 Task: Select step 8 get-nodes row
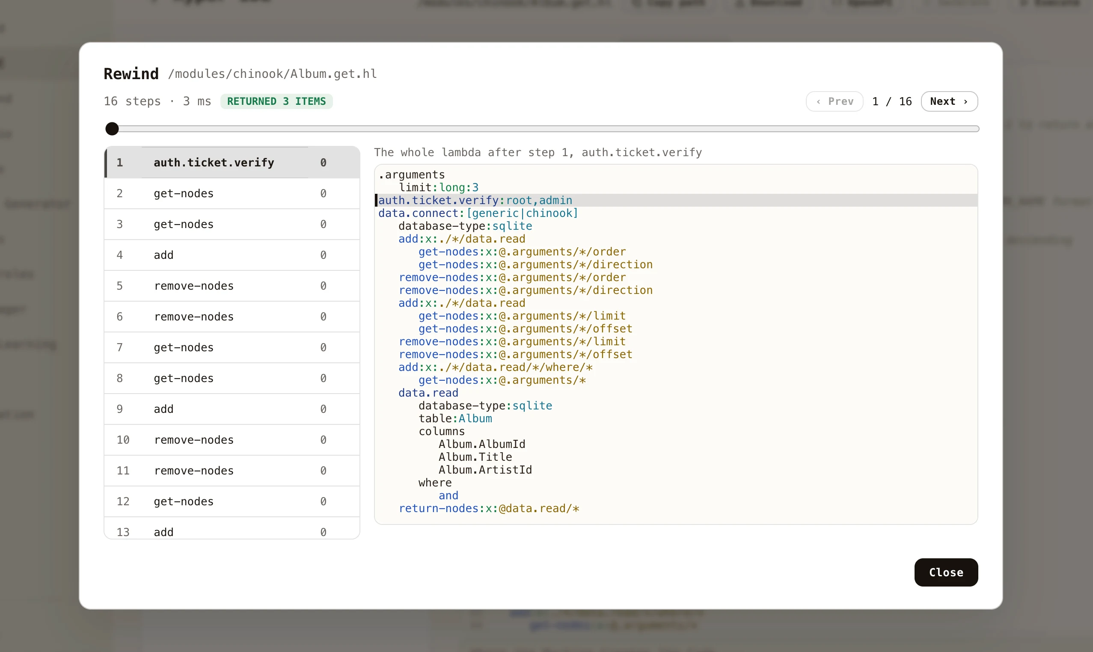tap(232, 378)
